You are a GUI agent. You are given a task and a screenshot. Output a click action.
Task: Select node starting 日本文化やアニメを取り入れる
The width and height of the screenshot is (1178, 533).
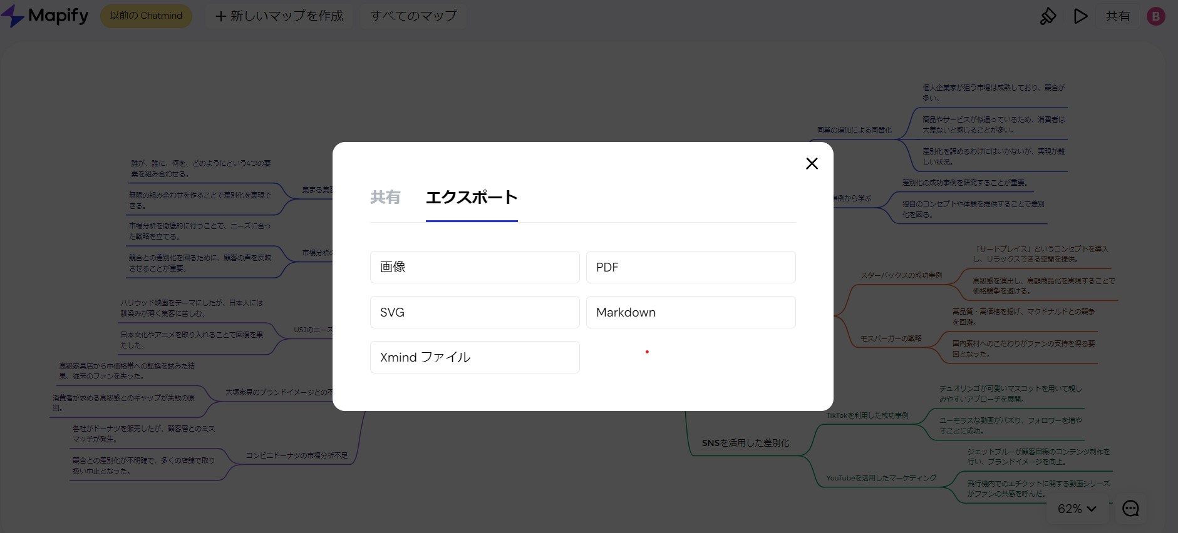[x=192, y=340]
